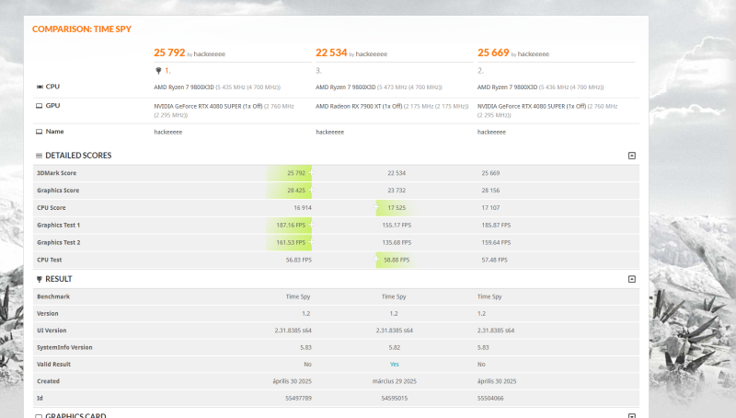The width and height of the screenshot is (736, 418).
Task: Click the plus marker beside 28 425
Action: pos(311,191)
